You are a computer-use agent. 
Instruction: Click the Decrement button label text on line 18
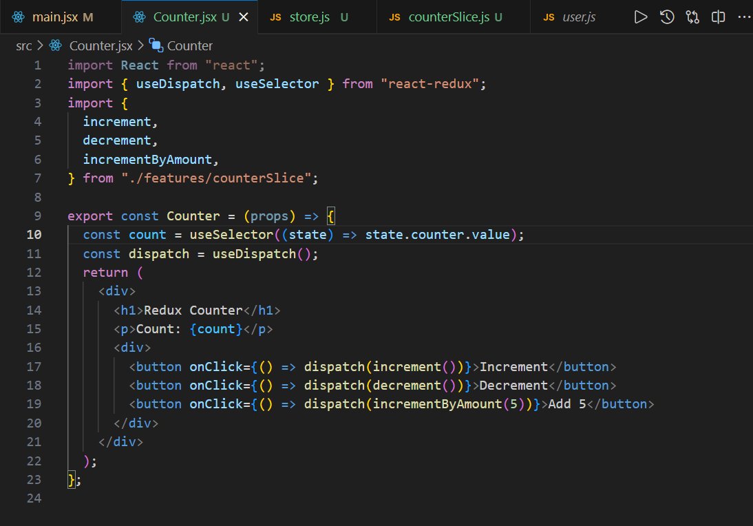pos(514,386)
